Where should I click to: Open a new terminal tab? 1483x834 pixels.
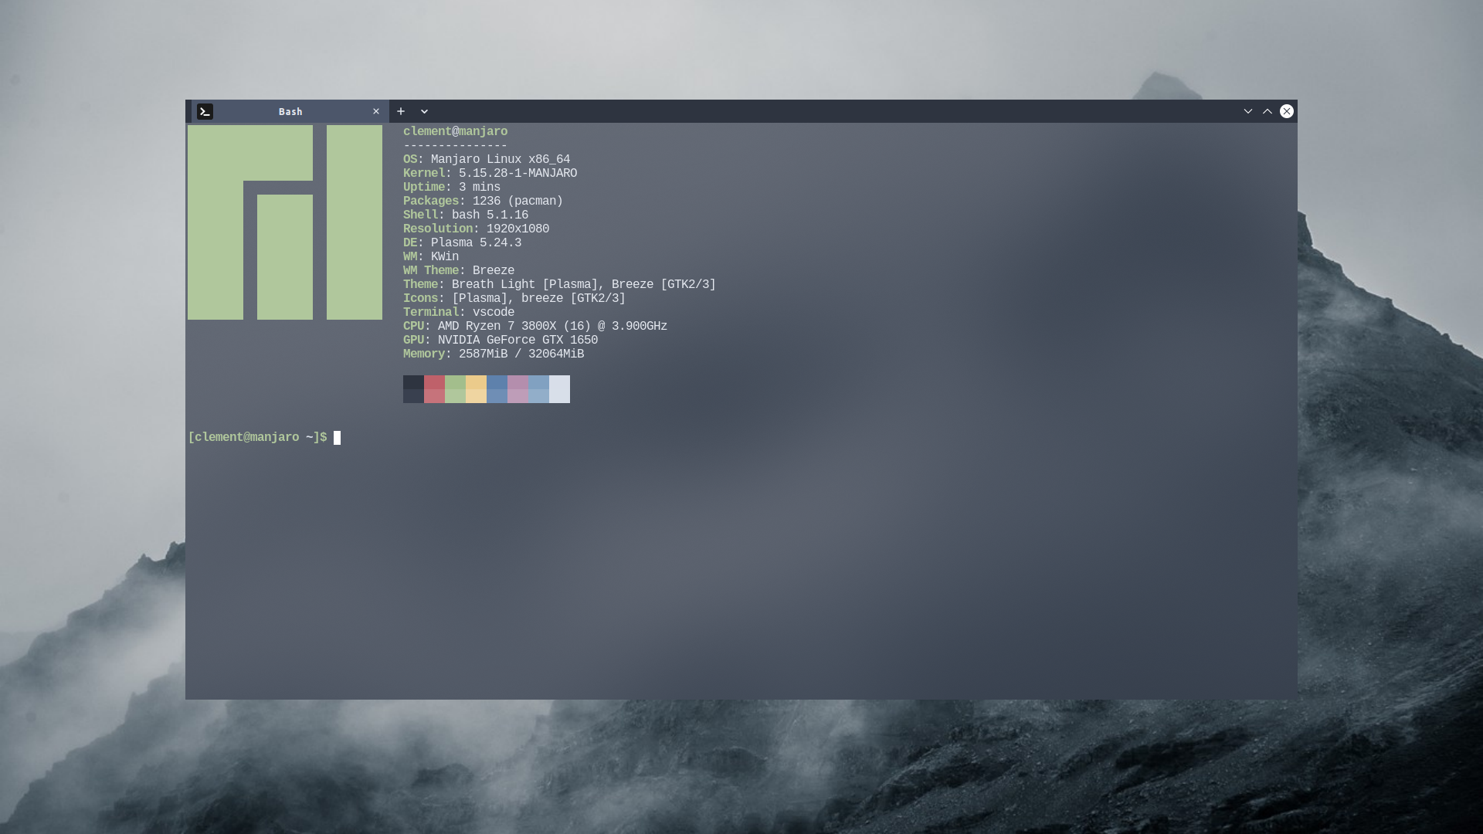[401, 111]
